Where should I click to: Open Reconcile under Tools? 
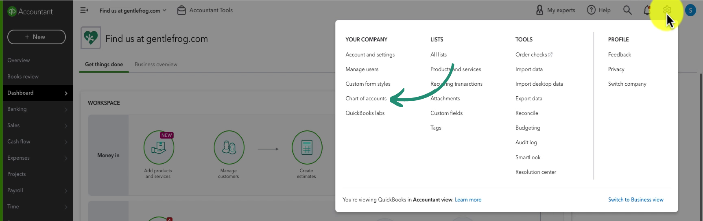pyautogui.click(x=527, y=113)
